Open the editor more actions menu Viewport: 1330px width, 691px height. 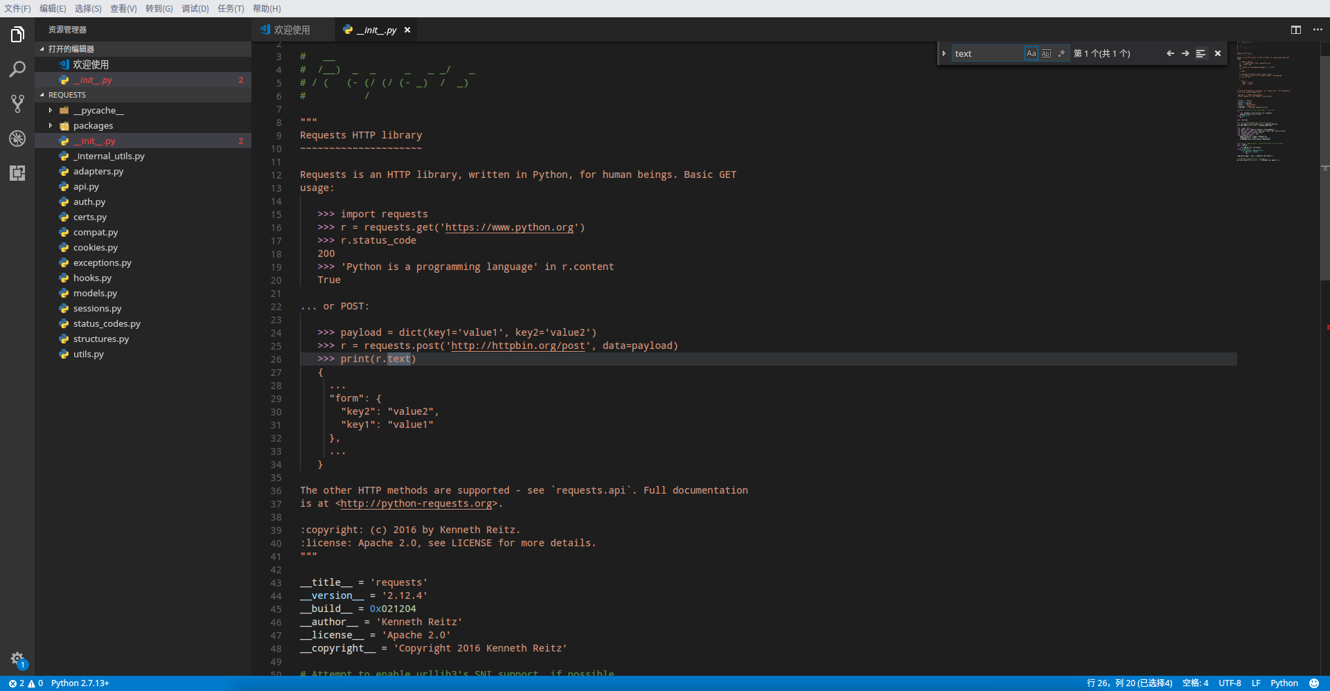[1318, 30]
